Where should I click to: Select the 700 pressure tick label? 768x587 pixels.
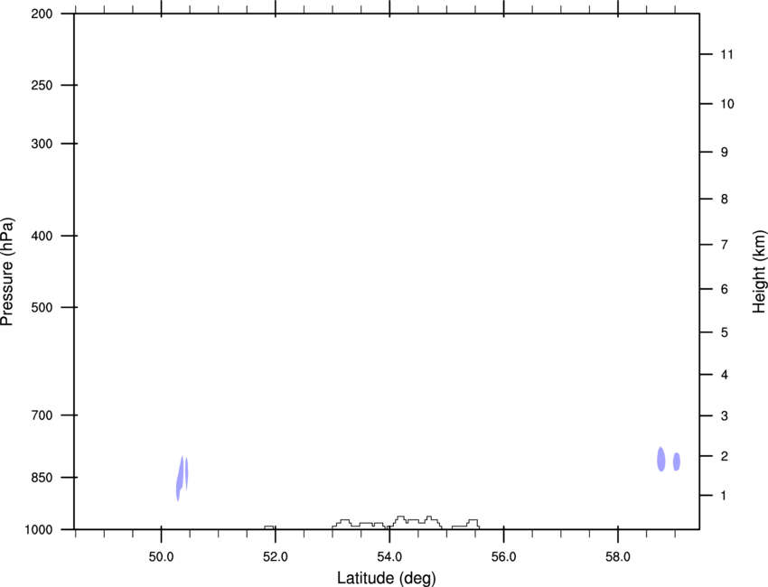click(x=42, y=415)
